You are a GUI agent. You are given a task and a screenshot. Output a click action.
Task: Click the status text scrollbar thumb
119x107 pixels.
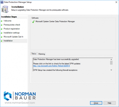[111, 63]
